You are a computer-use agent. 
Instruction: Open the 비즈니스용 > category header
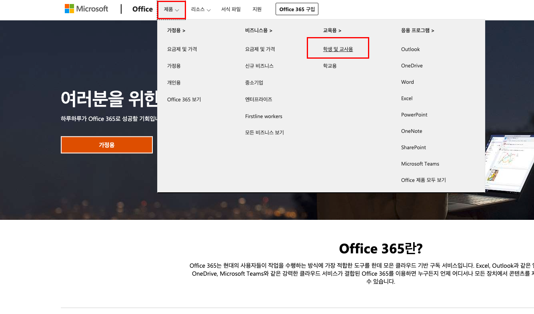(x=258, y=30)
